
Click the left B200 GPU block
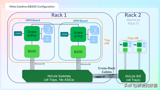click(x=32, y=51)
